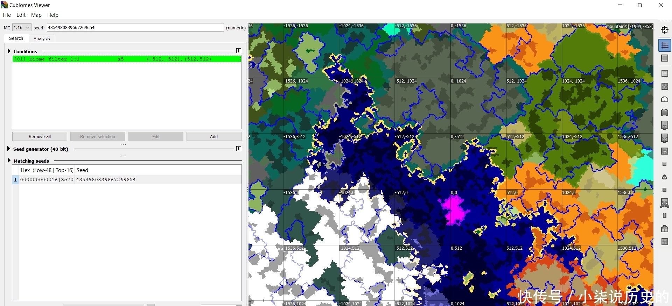Click the mountains [-1964,-858] position readout
This screenshot has width=672, height=306.
(x=629, y=27)
